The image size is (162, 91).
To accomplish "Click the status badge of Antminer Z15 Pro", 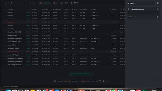I will [x=28, y=35].
